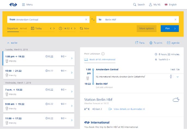Click transfer icon in 9:00 am row
This screenshot has width=187, height=130.
[62, 104]
